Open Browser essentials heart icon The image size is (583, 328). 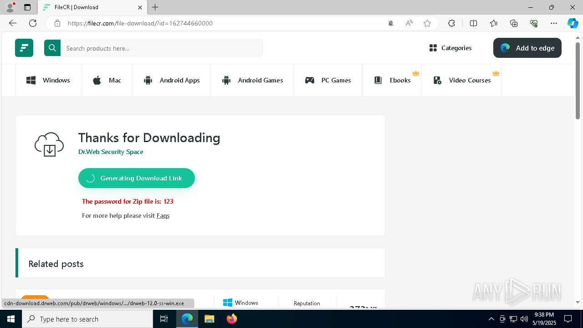[x=534, y=23]
